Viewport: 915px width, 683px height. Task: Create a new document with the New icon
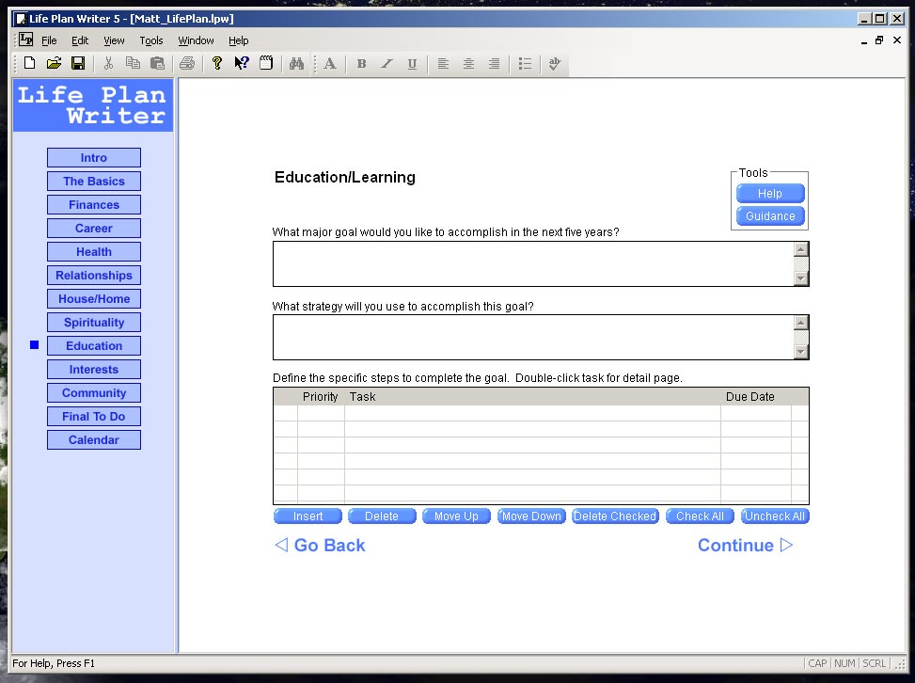[x=30, y=63]
